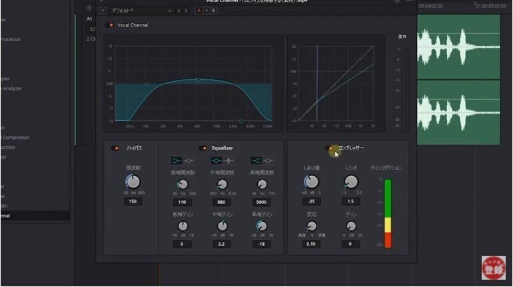Select low band bell shape icon
This screenshot has width=513, height=287.
pyautogui.click(x=189, y=161)
